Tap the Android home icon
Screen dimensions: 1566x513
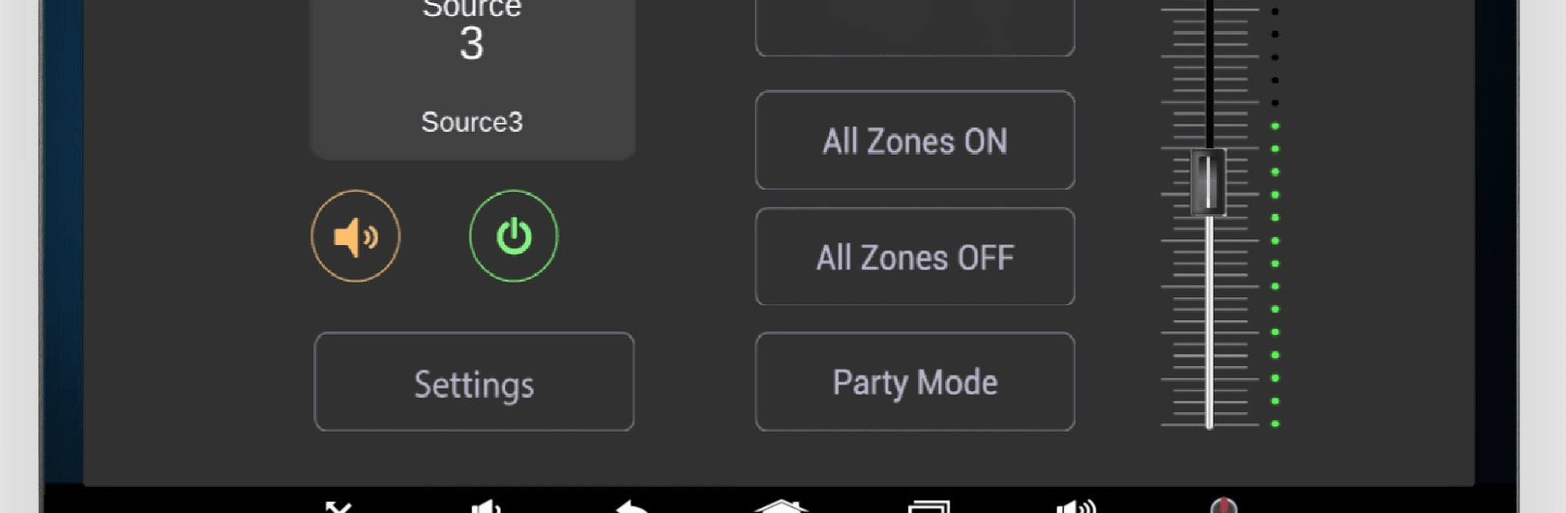pos(781,506)
